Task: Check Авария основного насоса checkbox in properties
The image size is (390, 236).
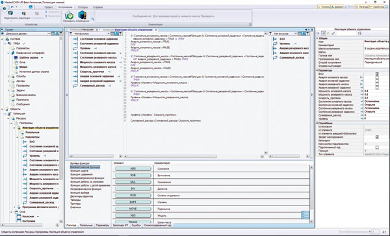Action: tap(377, 77)
